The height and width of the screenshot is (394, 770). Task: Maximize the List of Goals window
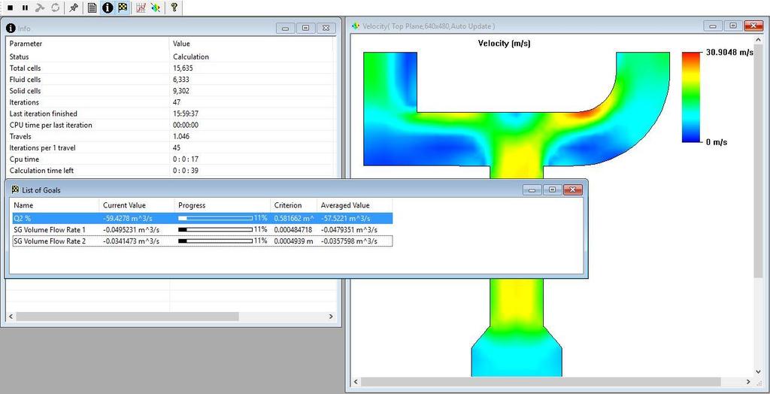pyautogui.click(x=553, y=189)
